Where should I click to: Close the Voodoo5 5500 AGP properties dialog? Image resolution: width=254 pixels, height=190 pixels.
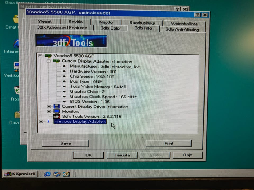(205, 15)
